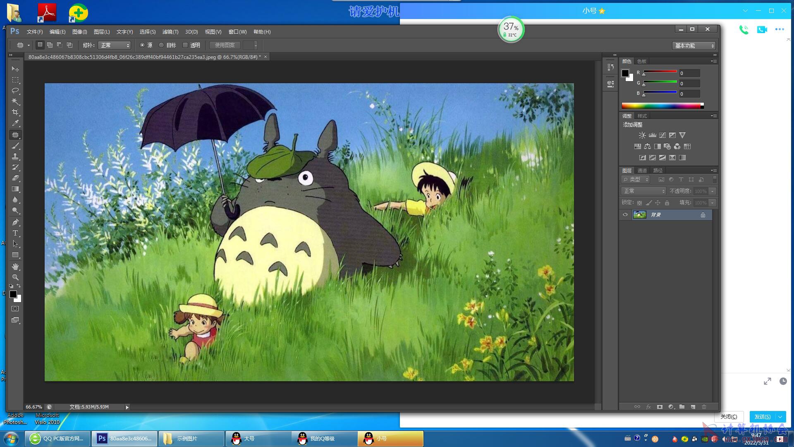Click the 发送(S) button
The image size is (794, 447).
pyautogui.click(x=762, y=416)
